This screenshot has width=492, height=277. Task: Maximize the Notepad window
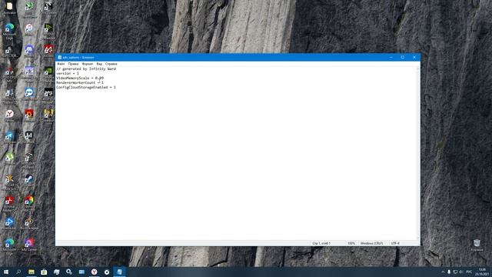[x=403, y=58]
